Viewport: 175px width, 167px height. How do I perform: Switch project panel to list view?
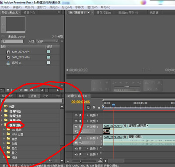coord(3,90)
